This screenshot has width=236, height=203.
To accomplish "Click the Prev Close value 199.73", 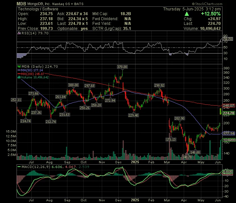I will point(47,29).
